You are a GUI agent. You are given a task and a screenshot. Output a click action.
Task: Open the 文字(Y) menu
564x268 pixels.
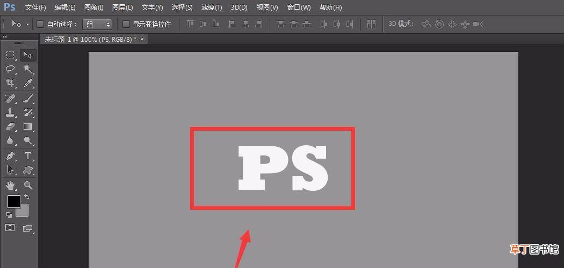tap(152, 7)
